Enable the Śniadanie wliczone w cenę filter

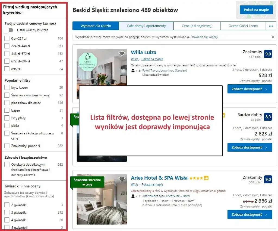point(7,95)
